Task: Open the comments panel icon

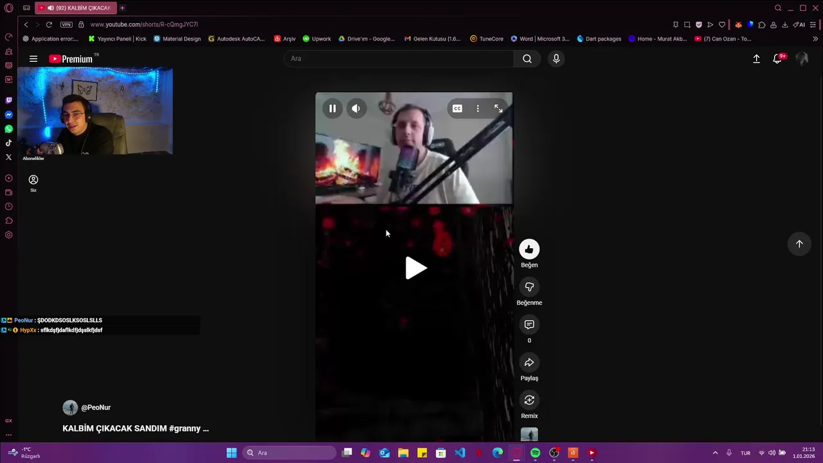Action: (529, 325)
